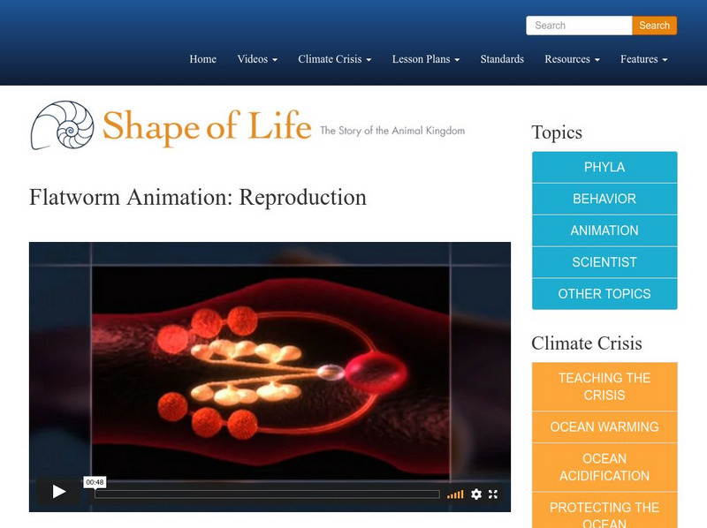The height and width of the screenshot is (528, 707).
Task: Click the page heading Flatworm Animation: Reproduction
Action: tap(198, 197)
